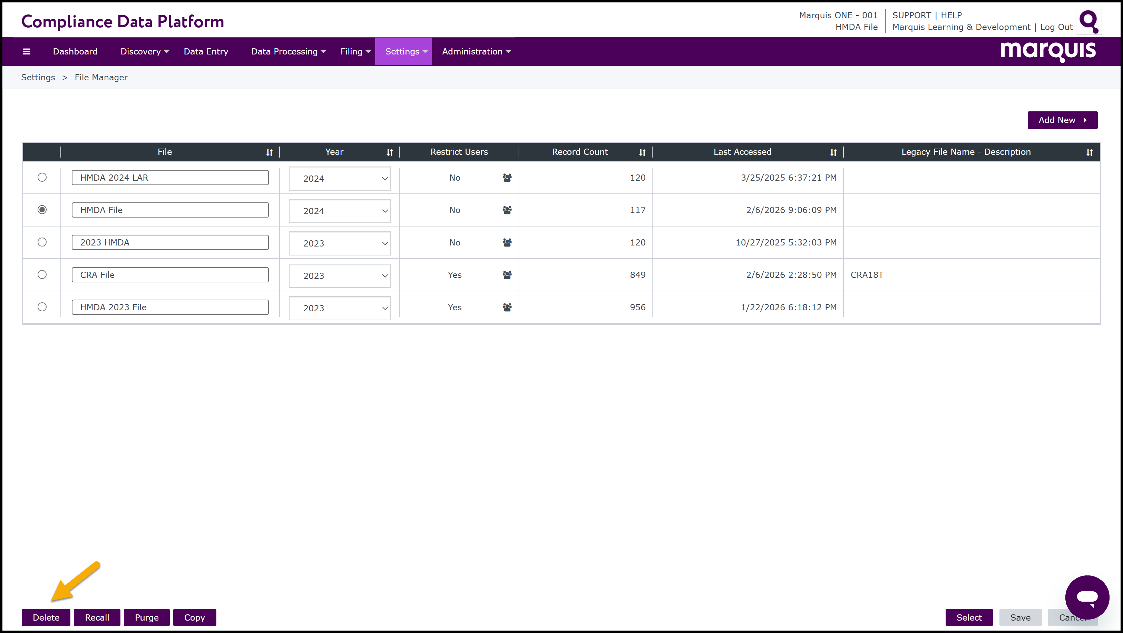Click the search magnifier icon

point(1088,22)
